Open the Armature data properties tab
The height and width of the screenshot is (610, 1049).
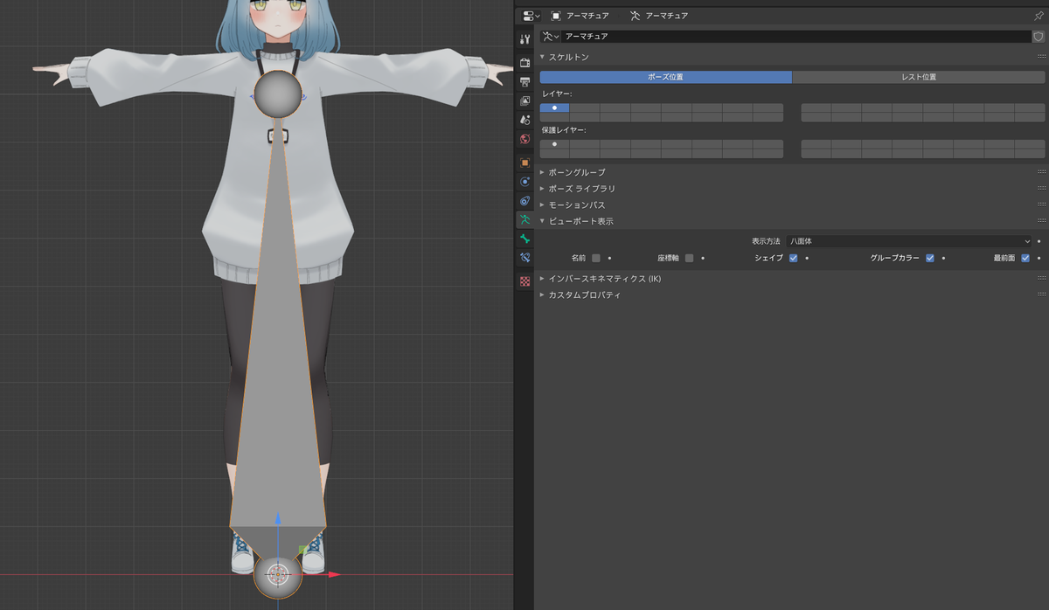click(524, 219)
